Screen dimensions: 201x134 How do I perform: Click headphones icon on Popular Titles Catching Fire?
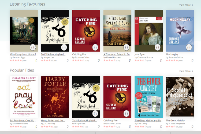coord(126,113)
